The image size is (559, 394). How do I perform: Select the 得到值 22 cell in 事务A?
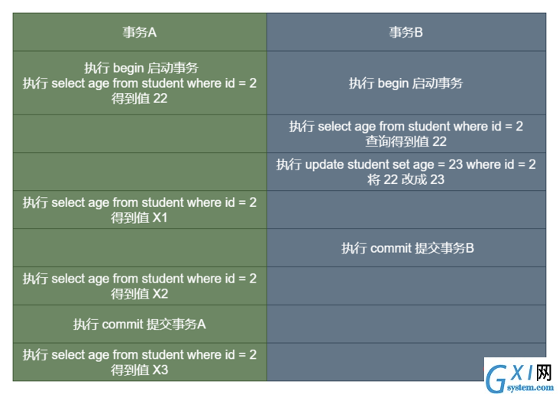[140, 82]
